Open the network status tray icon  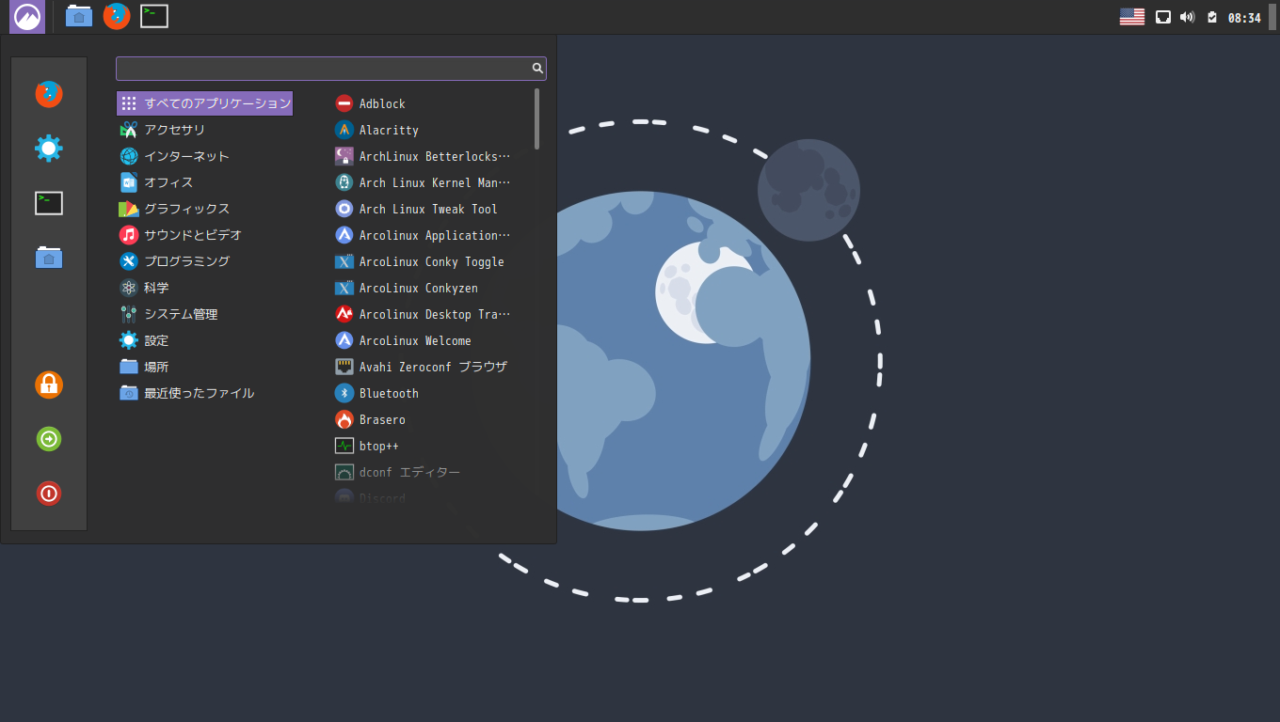coord(1163,17)
